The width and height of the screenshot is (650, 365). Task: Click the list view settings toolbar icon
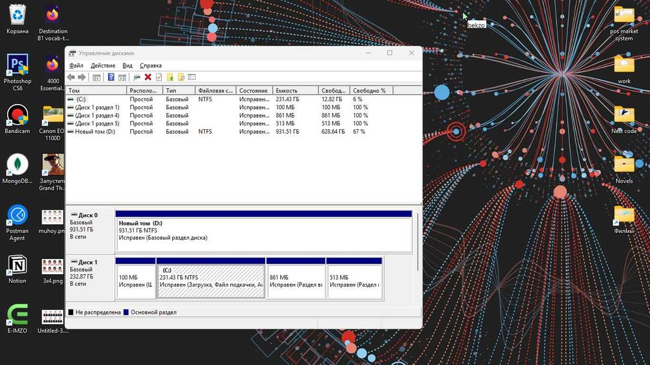[x=192, y=77]
